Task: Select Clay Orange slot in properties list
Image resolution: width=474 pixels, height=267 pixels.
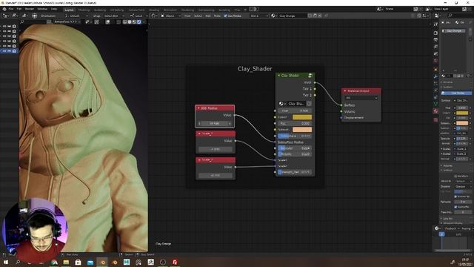Action: point(455,31)
